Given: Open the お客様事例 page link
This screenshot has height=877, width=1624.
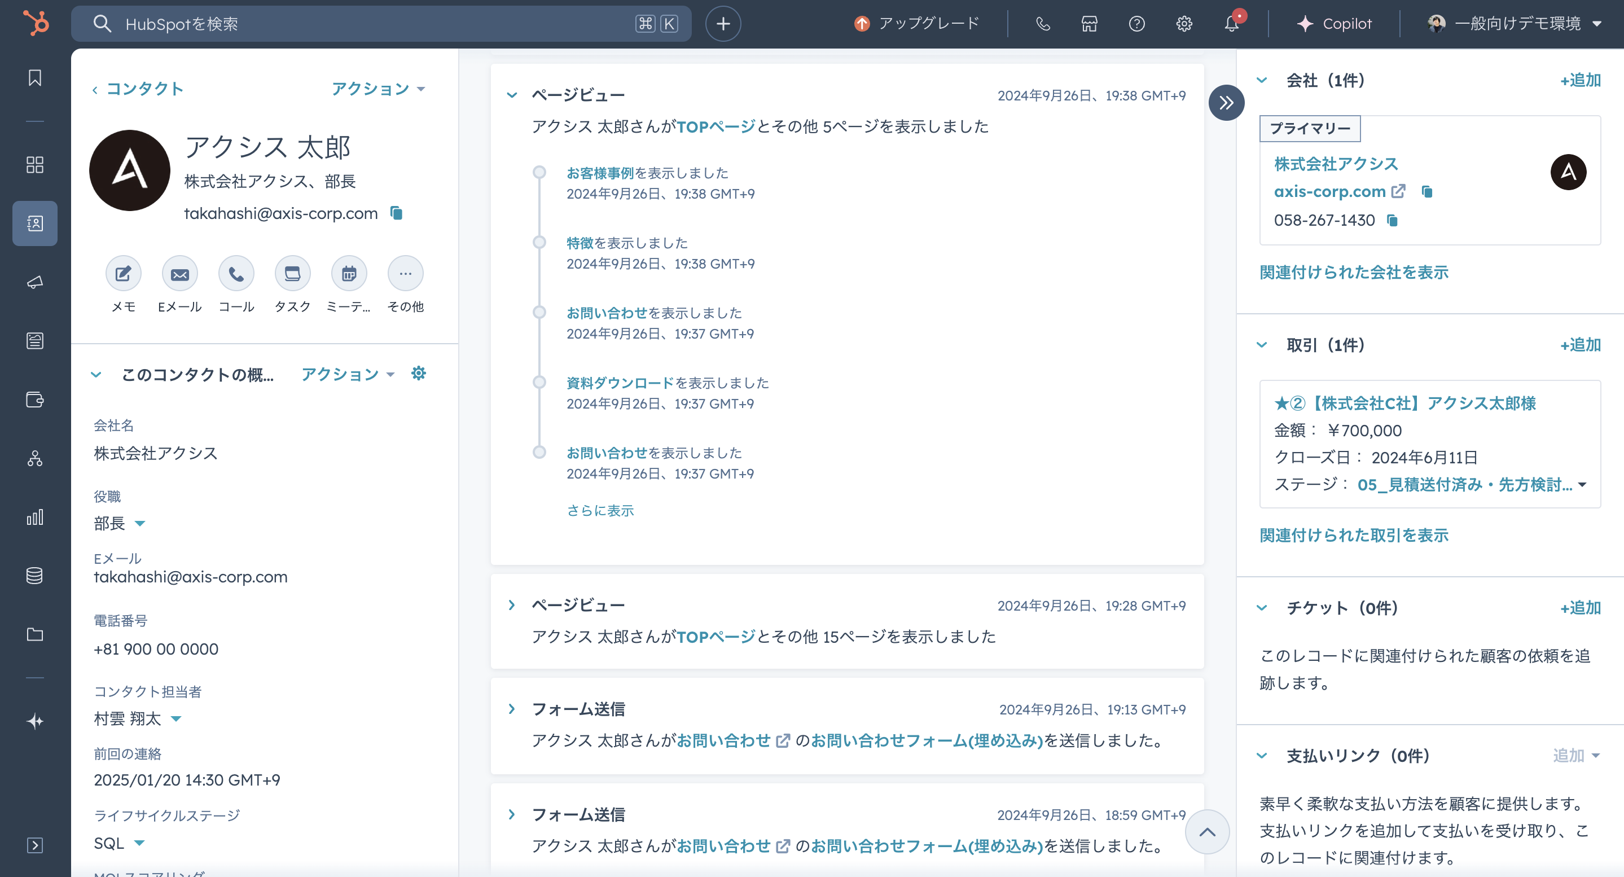Looking at the screenshot, I should pos(599,173).
